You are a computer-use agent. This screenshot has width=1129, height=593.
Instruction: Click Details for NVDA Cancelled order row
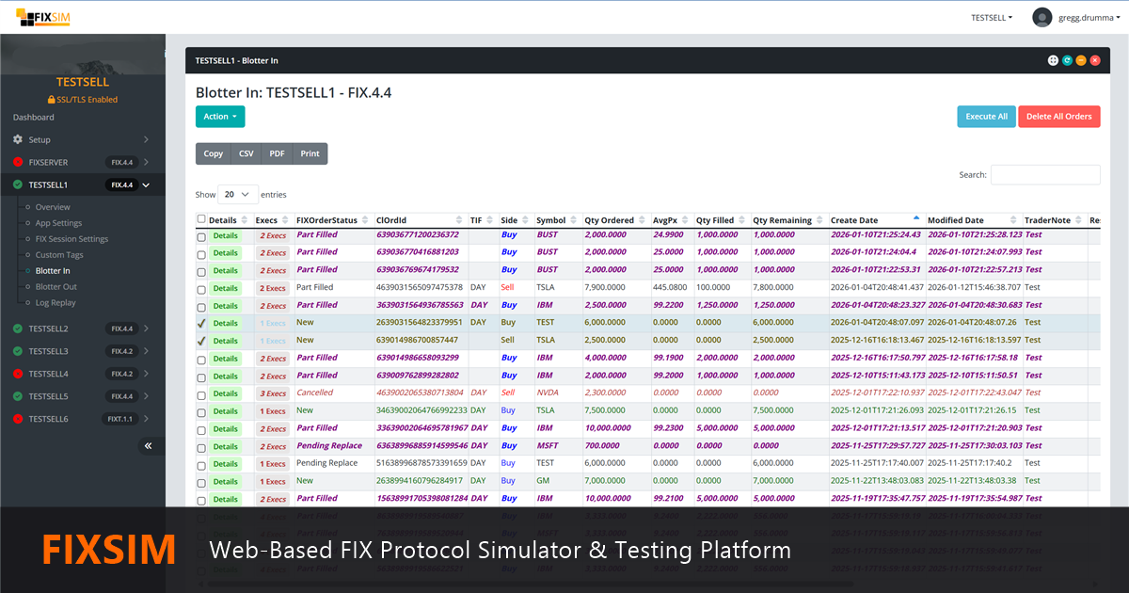225,393
